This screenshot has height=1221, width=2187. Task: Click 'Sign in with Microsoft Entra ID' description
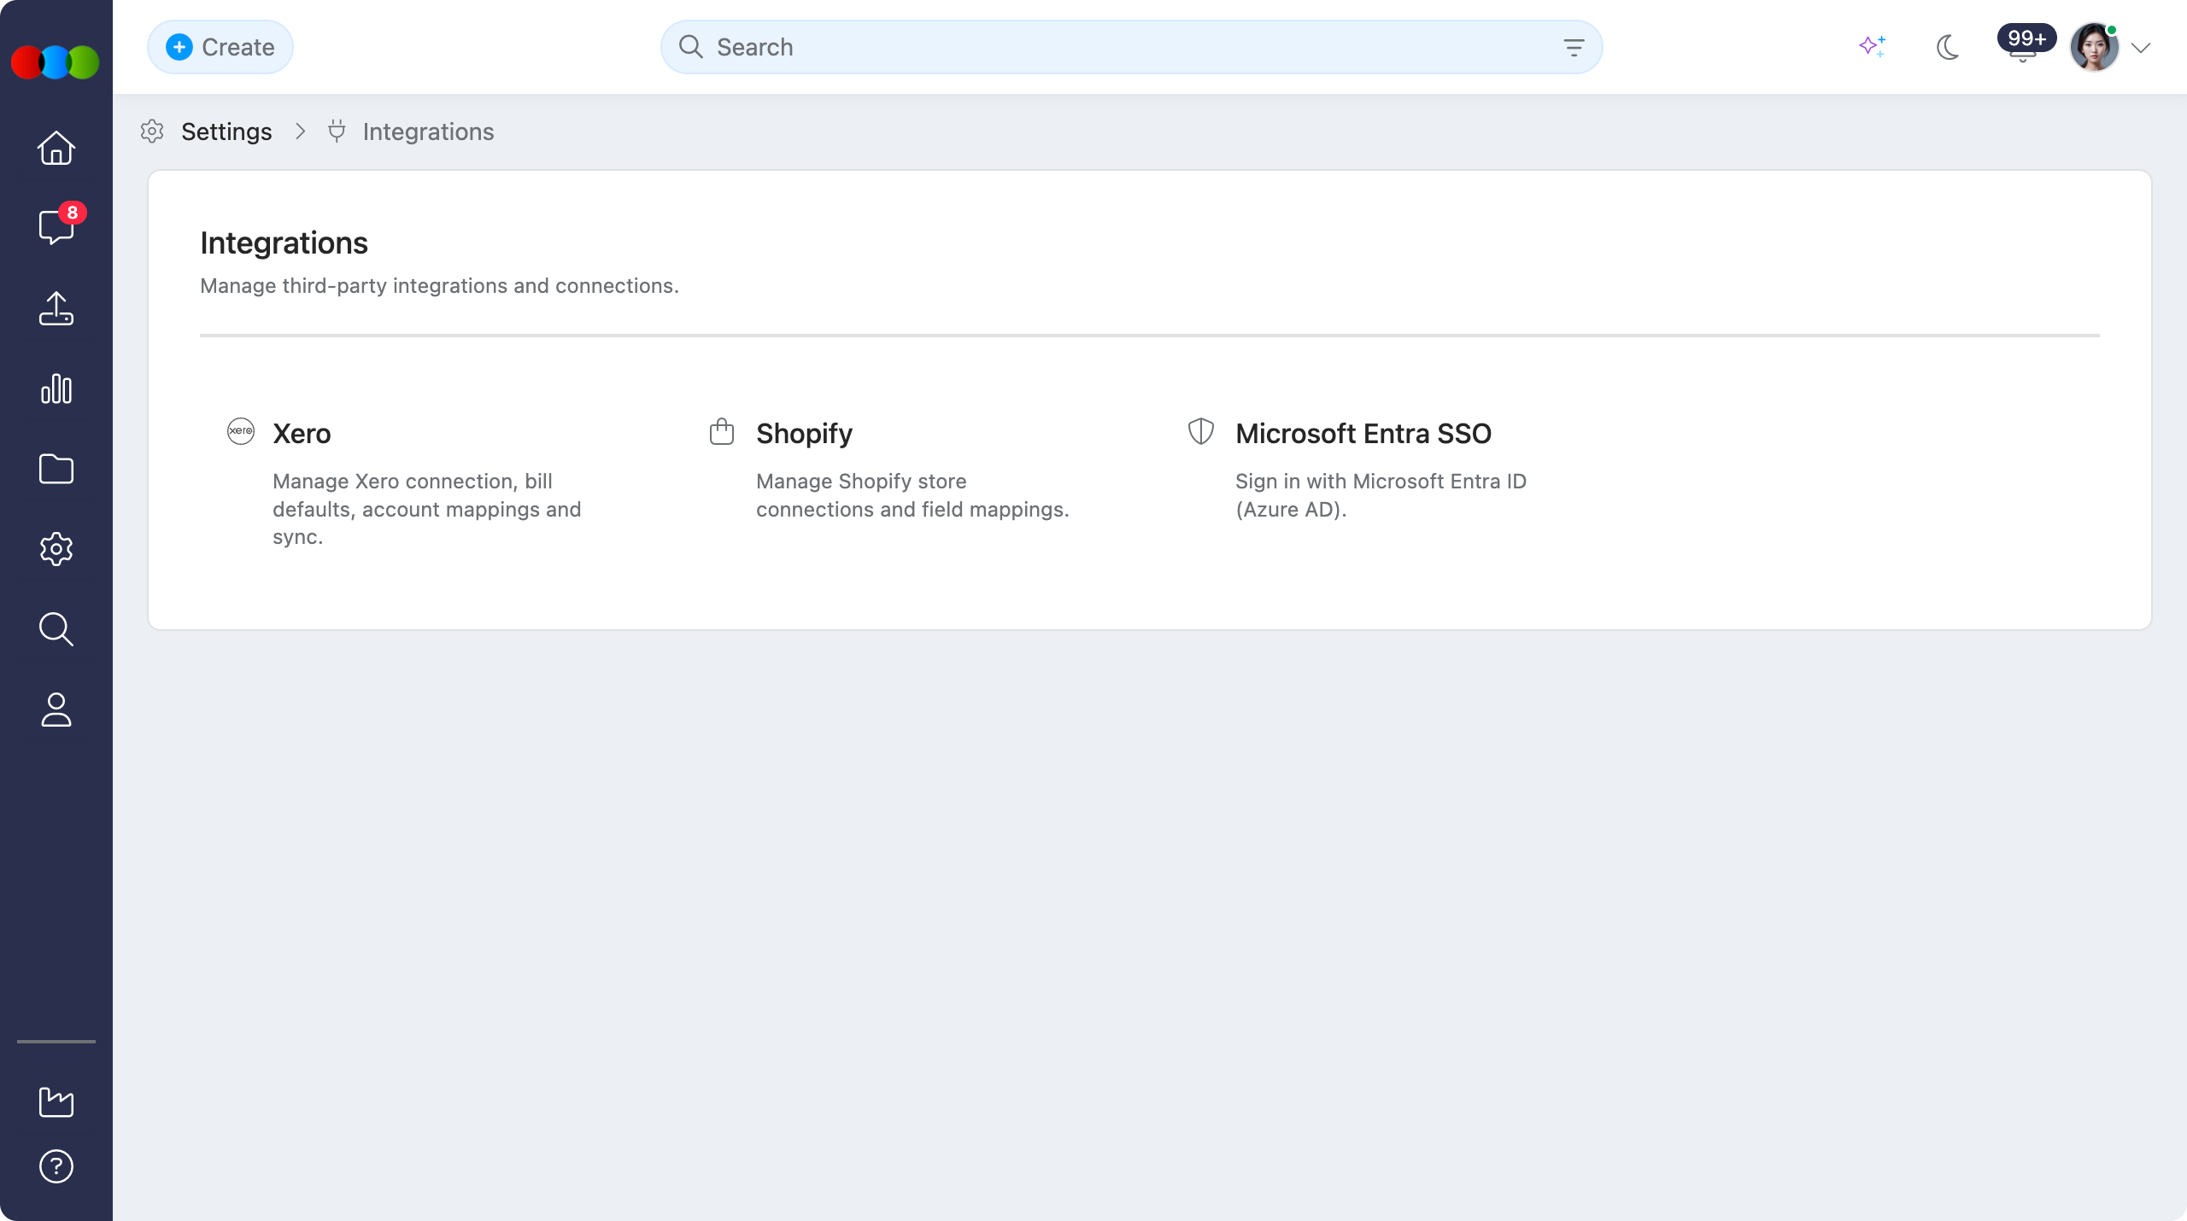pyautogui.click(x=1381, y=495)
